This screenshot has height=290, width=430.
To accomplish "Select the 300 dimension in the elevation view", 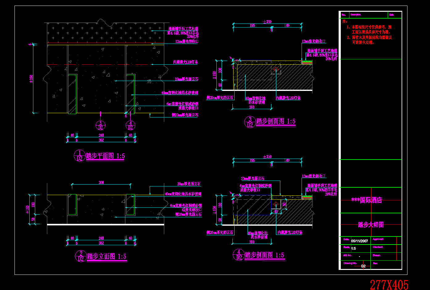I will (101, 182).
